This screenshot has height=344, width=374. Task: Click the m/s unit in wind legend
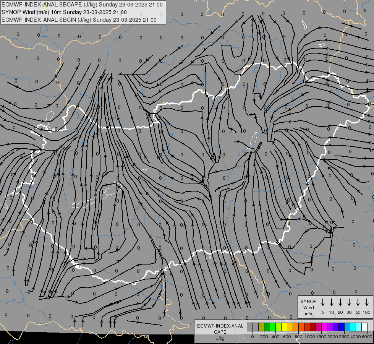click(308, 314)
